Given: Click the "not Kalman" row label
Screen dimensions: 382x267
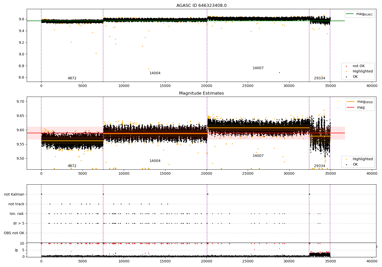Looking at the screenshot, I should pos(14,194).
